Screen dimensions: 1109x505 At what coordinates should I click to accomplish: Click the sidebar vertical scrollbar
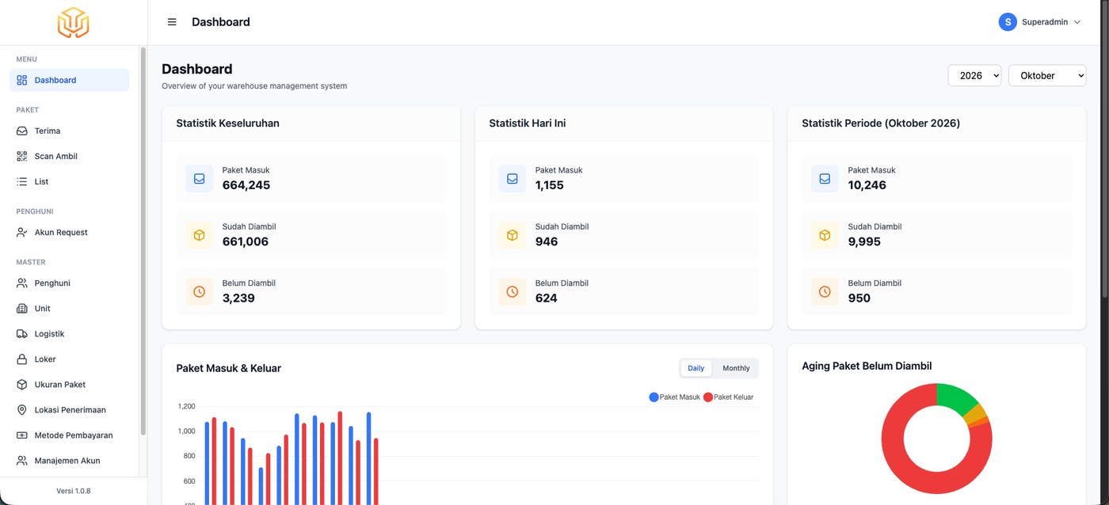pos(143,241)
